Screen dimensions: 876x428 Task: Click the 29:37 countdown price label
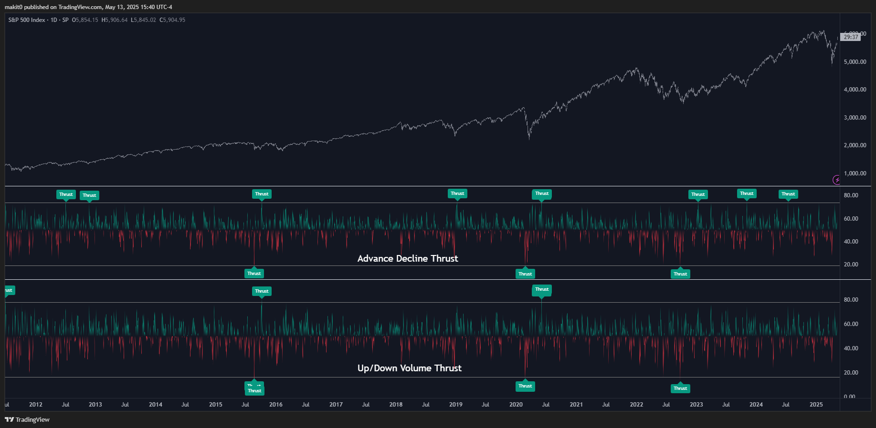851,37
